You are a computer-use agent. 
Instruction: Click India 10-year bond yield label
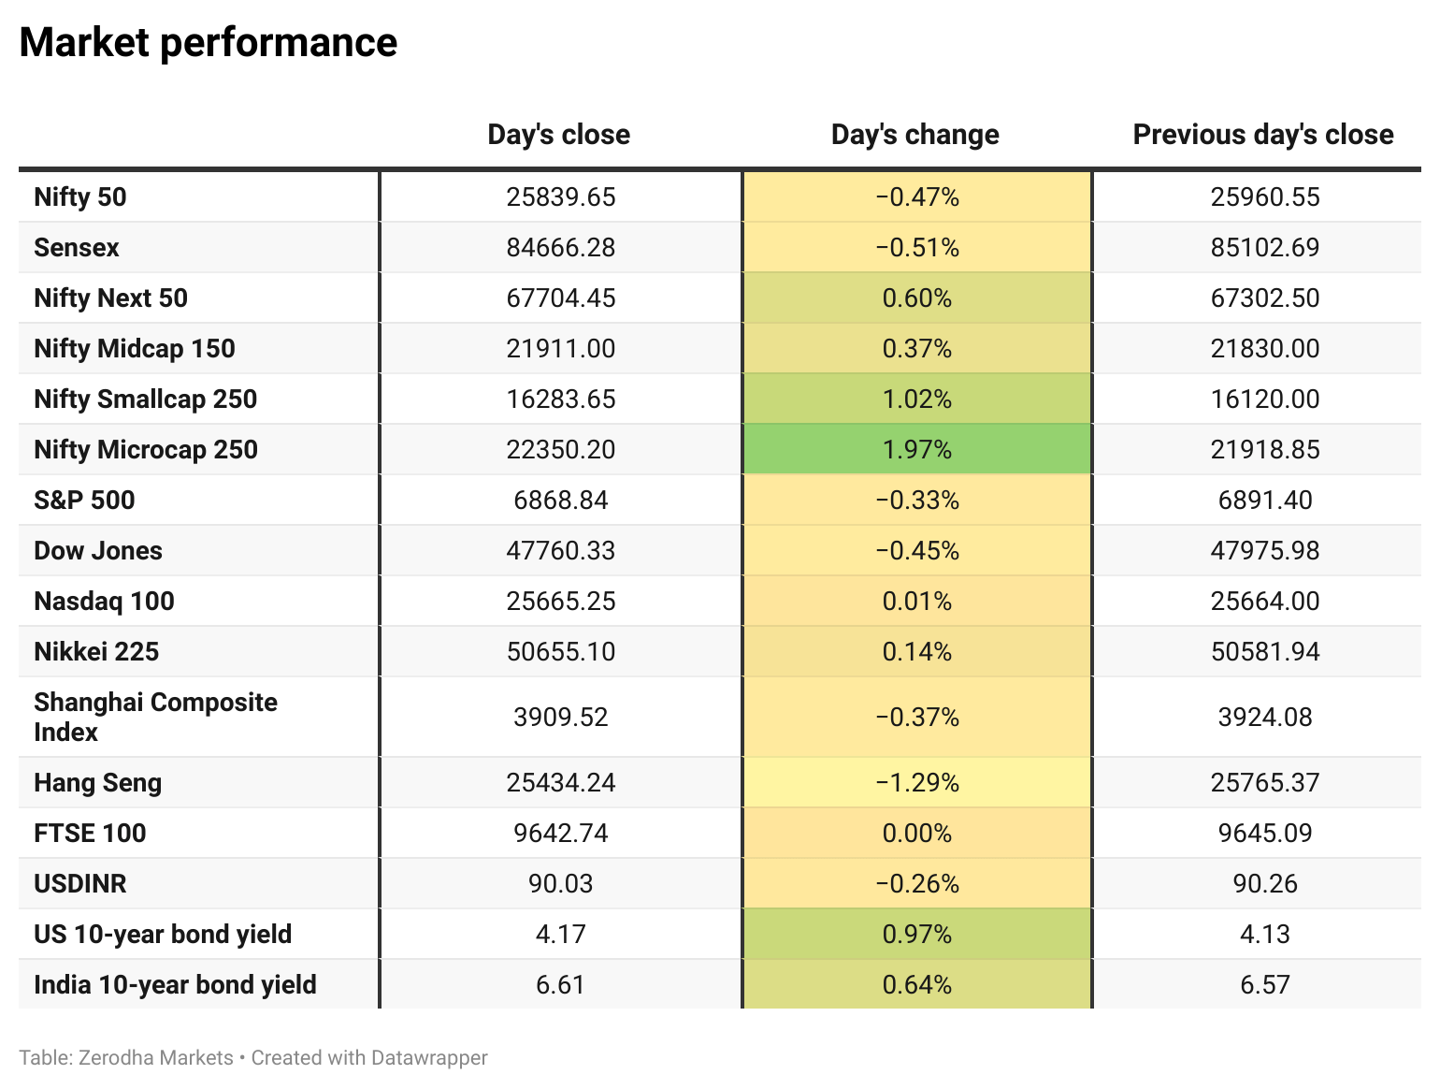click(x=175, y=985)
